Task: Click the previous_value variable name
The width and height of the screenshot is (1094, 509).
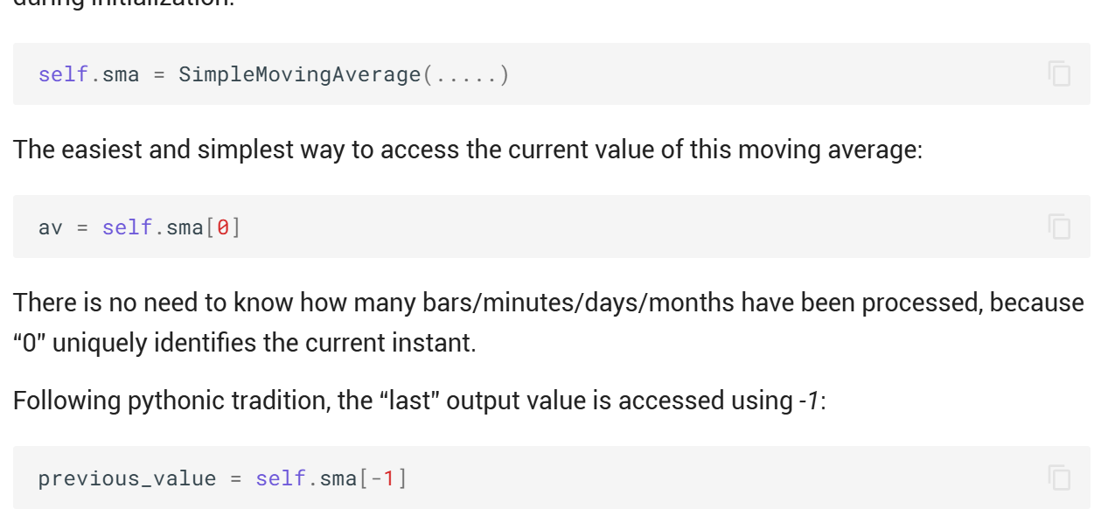Action: (127, 478)
